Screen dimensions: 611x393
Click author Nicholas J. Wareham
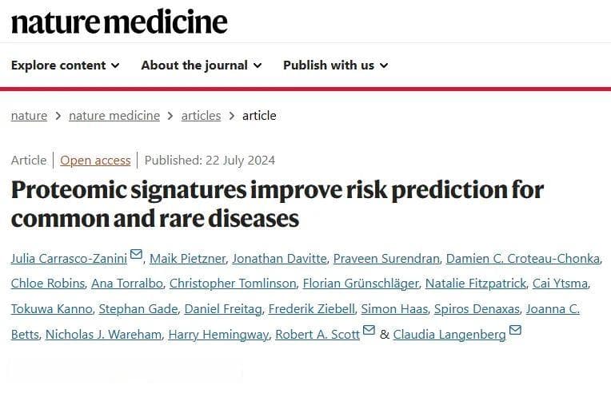(x=104, y=334)
